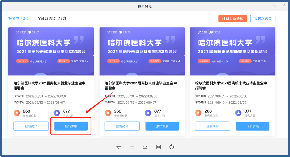Image resolution: width=290 pixels, height=157 pixels.
Task: Click the 主办单位 tag on the first poster
Action: point(22,61)
